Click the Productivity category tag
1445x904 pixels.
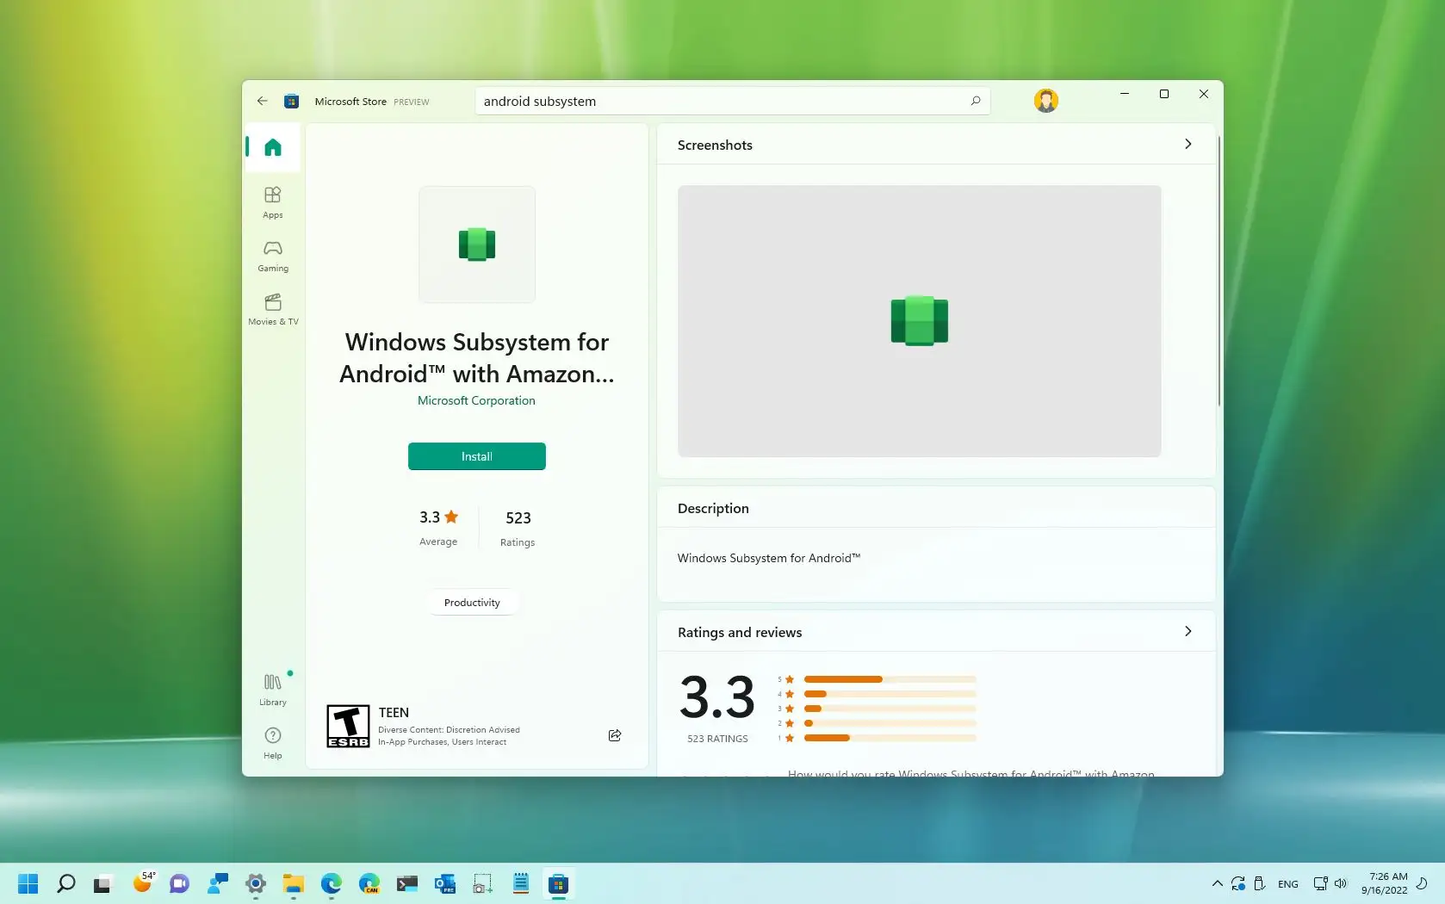coord(472,603)
